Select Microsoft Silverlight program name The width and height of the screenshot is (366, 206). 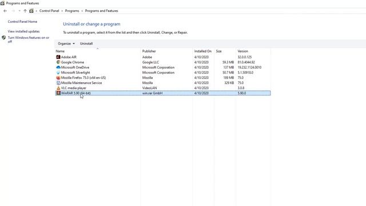(x=75, y=73)
